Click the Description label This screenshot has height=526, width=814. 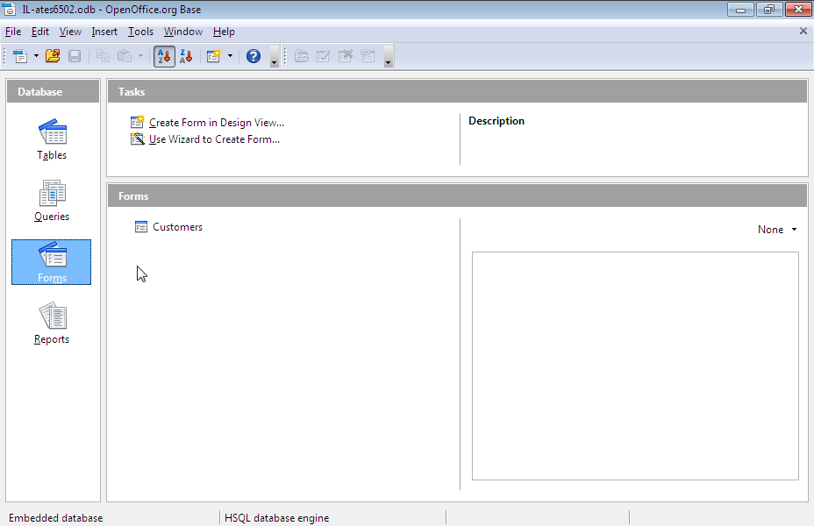496,121
